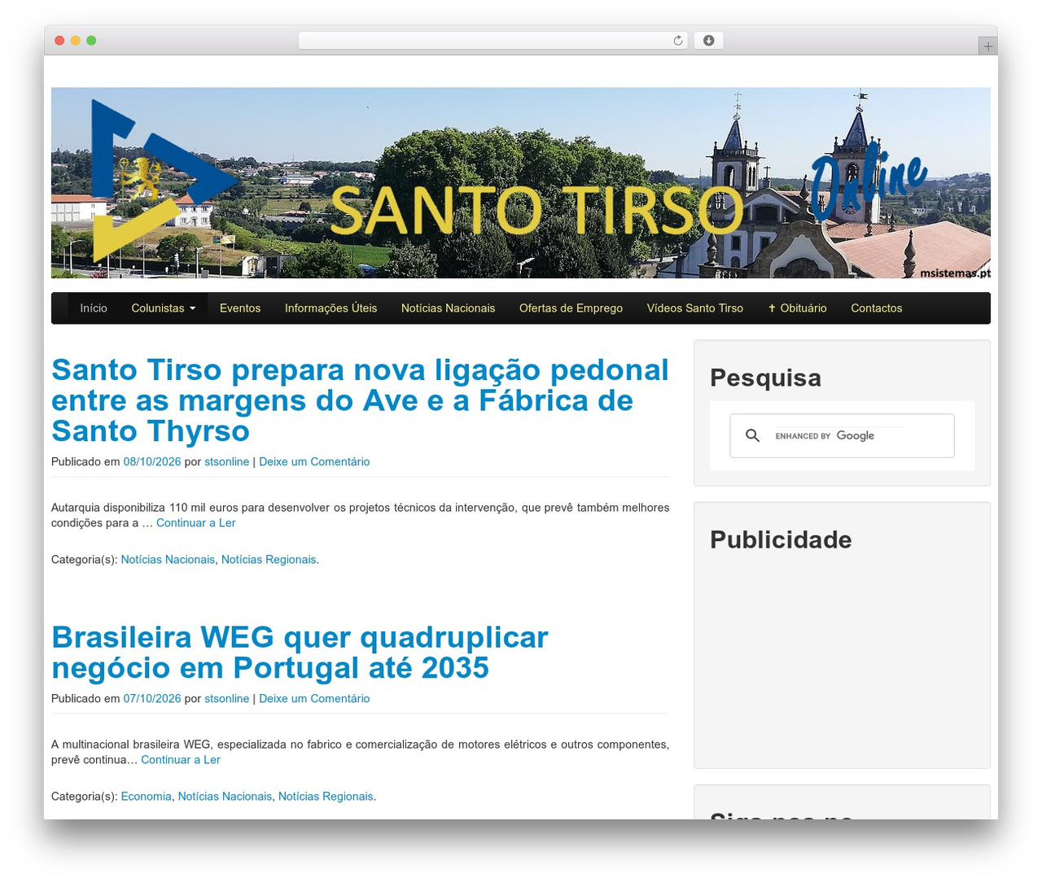Image resolution: width=1042 pixels, height=882 pixels.
Task: Open the Obituário menu item
Action: tap(797, 308)
